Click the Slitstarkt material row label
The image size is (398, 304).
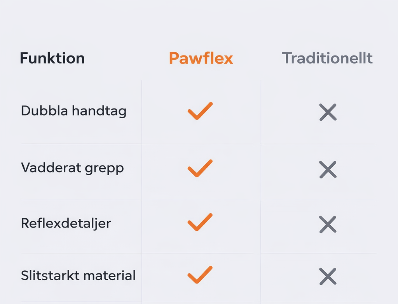[x=78, y=276]
